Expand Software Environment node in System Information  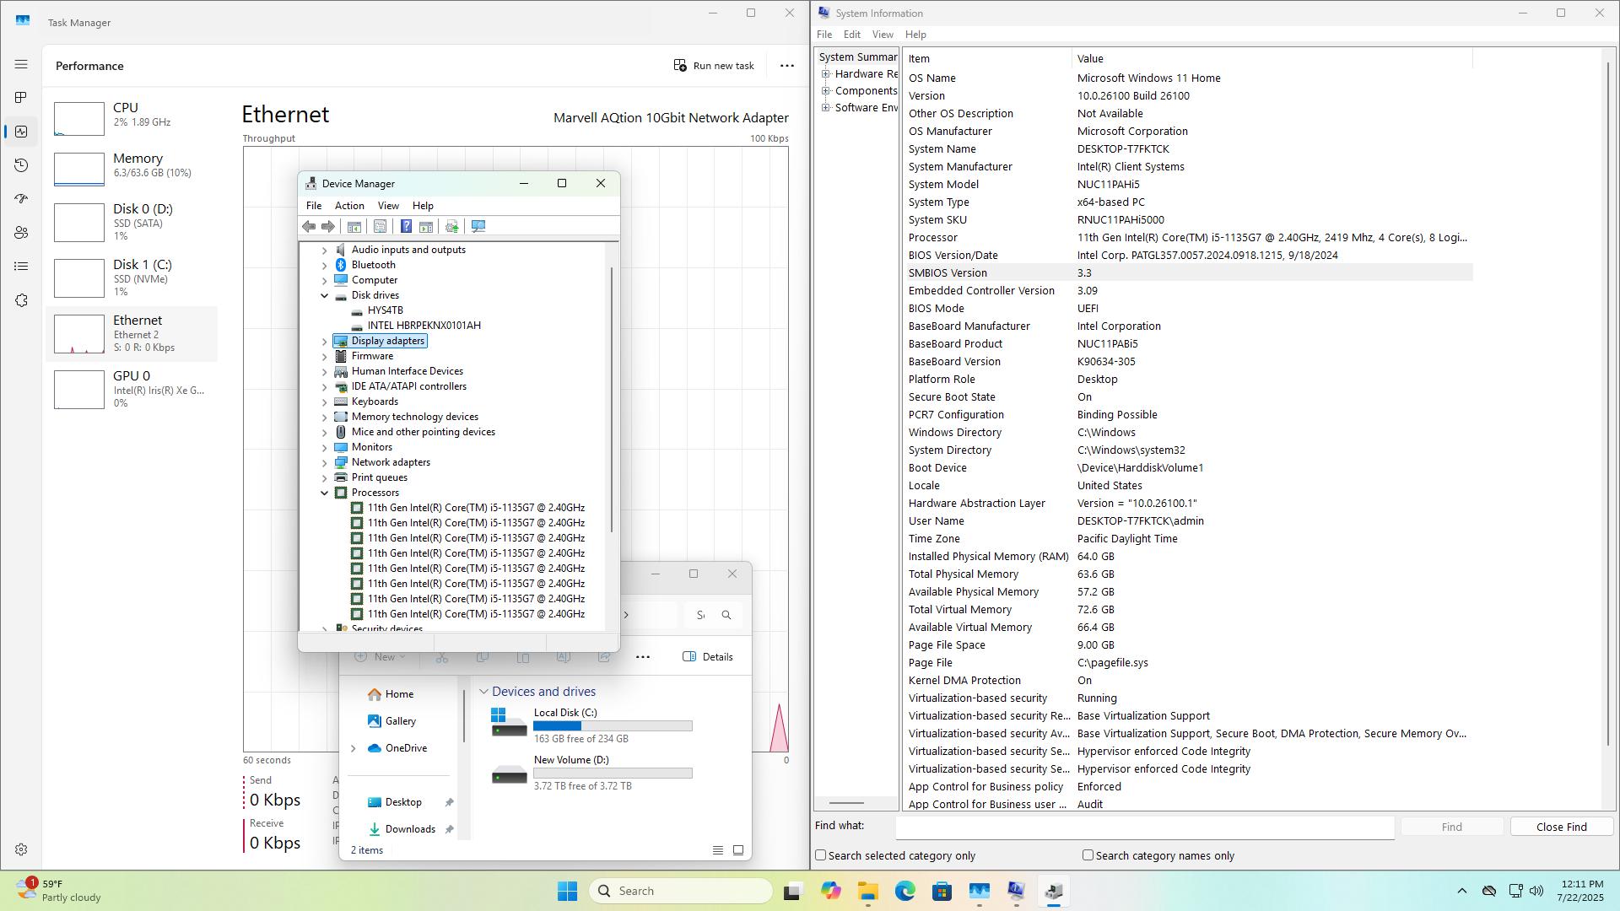click(x=826, y=108)
